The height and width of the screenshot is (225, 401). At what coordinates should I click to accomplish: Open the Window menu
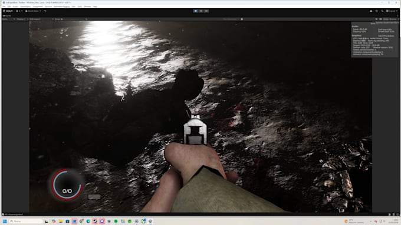tap(87, 6)
